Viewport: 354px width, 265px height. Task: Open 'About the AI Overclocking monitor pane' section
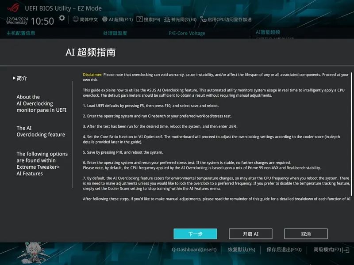42,103
